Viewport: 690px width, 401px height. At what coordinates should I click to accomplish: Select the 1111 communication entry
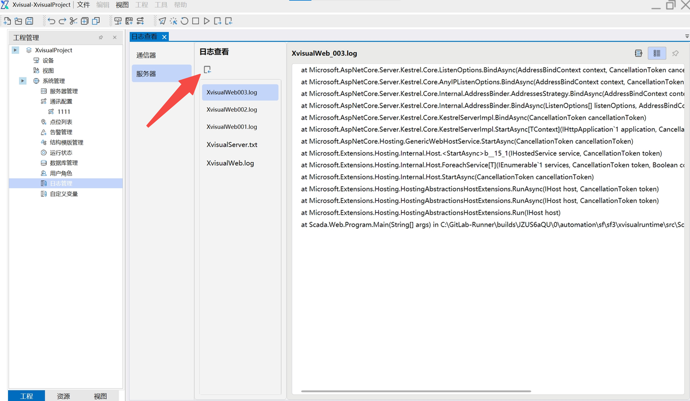tap(64, 111)
